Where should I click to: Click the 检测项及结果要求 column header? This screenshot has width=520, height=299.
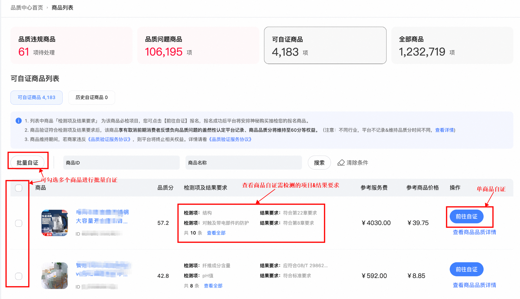[x=206, y=188]
